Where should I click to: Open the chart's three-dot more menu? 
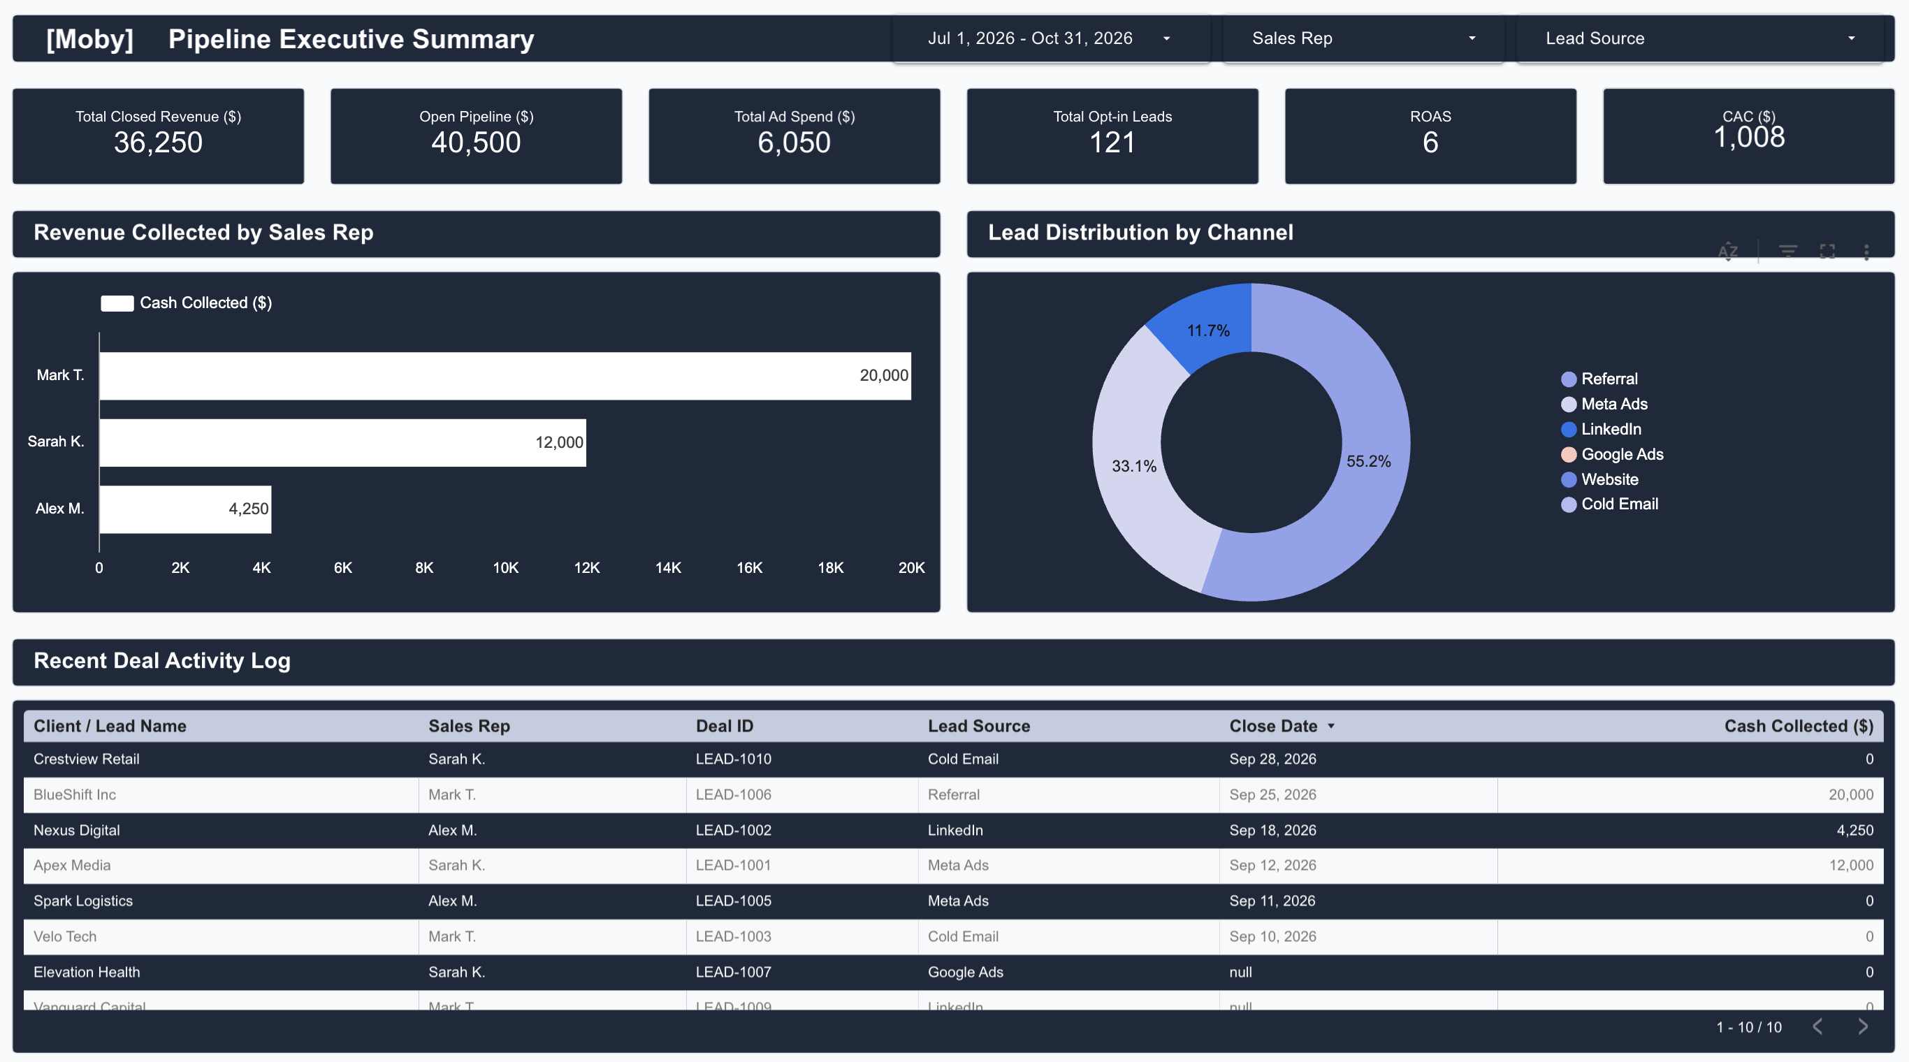(1866, 252)
